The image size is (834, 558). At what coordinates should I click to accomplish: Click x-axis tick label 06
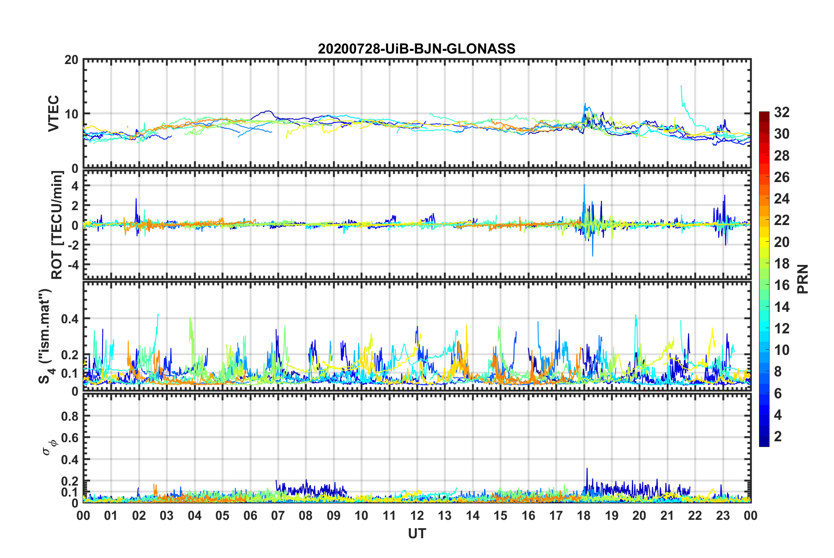click(x=250, y=515)
